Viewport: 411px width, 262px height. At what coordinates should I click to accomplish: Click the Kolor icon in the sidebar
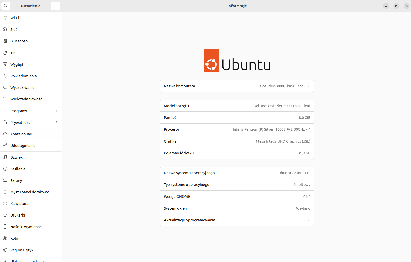point(5,238)
